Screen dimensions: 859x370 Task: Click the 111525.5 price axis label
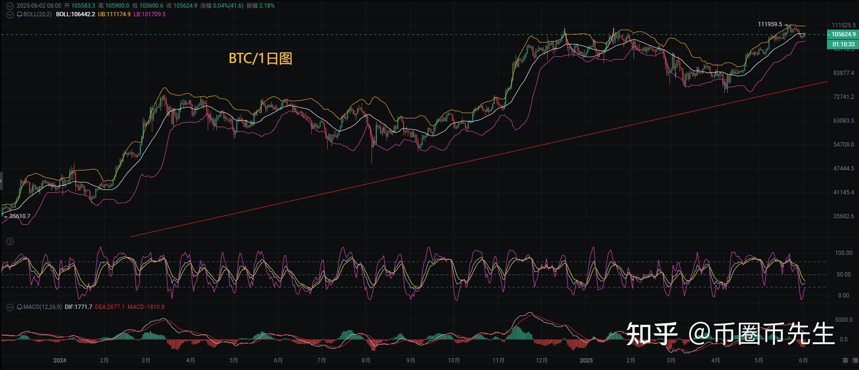coord(844,25)
